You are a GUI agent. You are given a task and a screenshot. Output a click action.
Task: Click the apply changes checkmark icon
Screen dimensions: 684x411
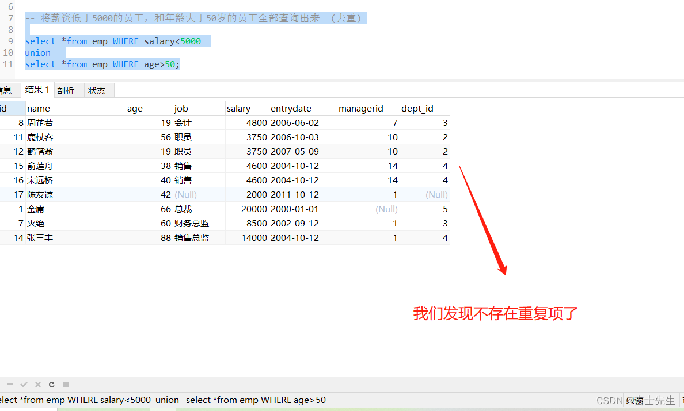click(24, 385)
